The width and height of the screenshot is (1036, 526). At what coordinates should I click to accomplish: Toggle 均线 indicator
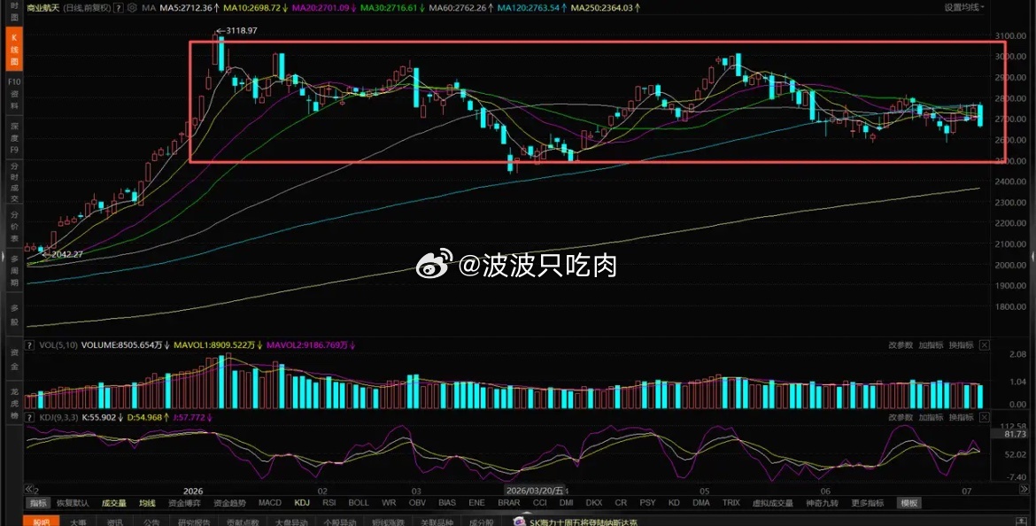pos(147,503)
